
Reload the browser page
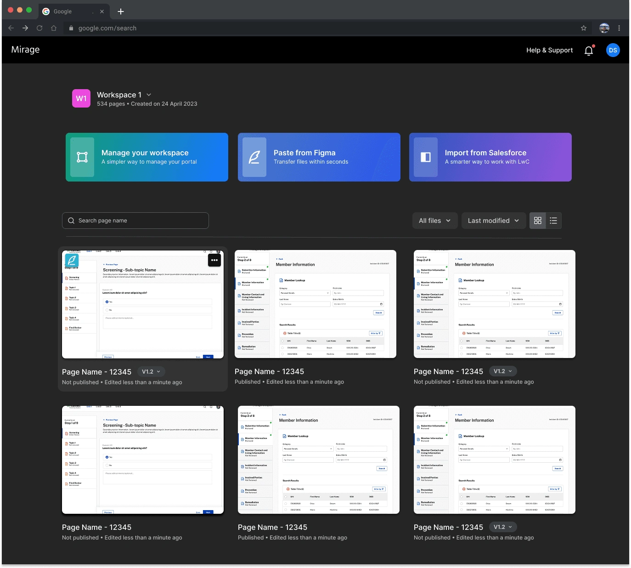(x=39, y=28)
